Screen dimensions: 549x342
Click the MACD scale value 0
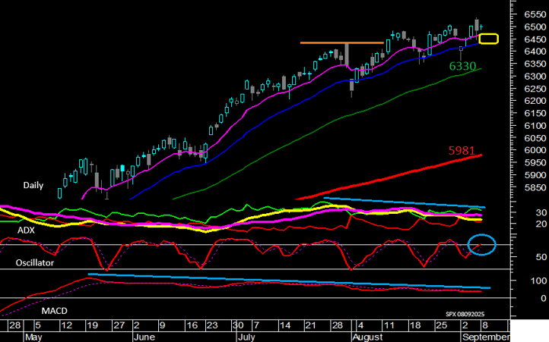[544, 298]
